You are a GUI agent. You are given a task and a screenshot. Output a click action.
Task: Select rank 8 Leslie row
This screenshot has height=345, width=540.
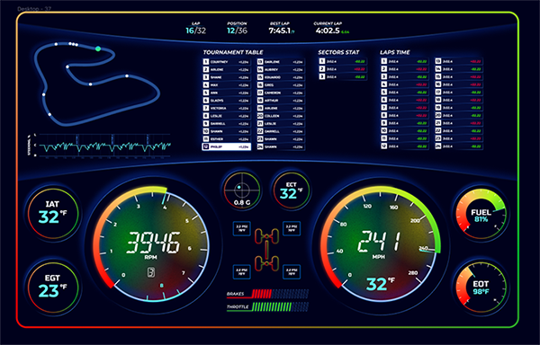coord(226,116)
